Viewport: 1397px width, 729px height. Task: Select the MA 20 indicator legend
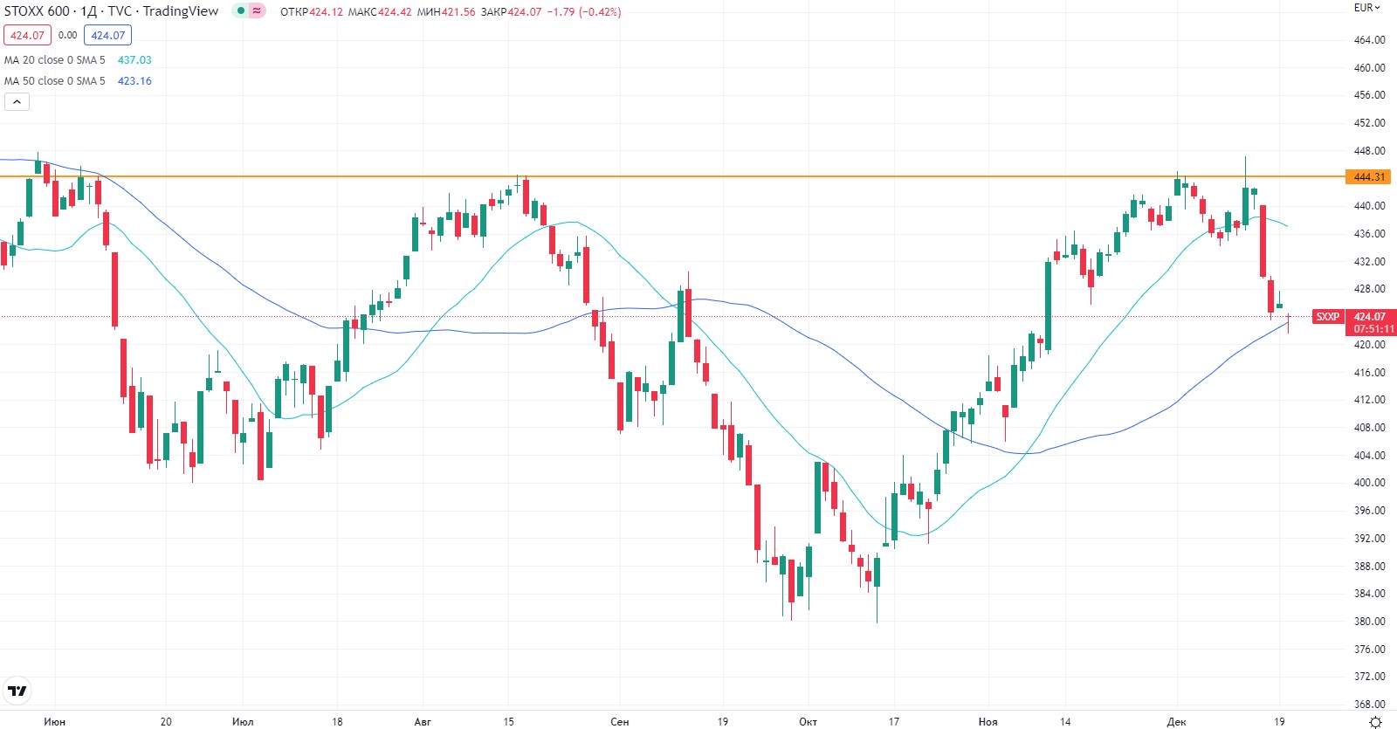point(54,60)
